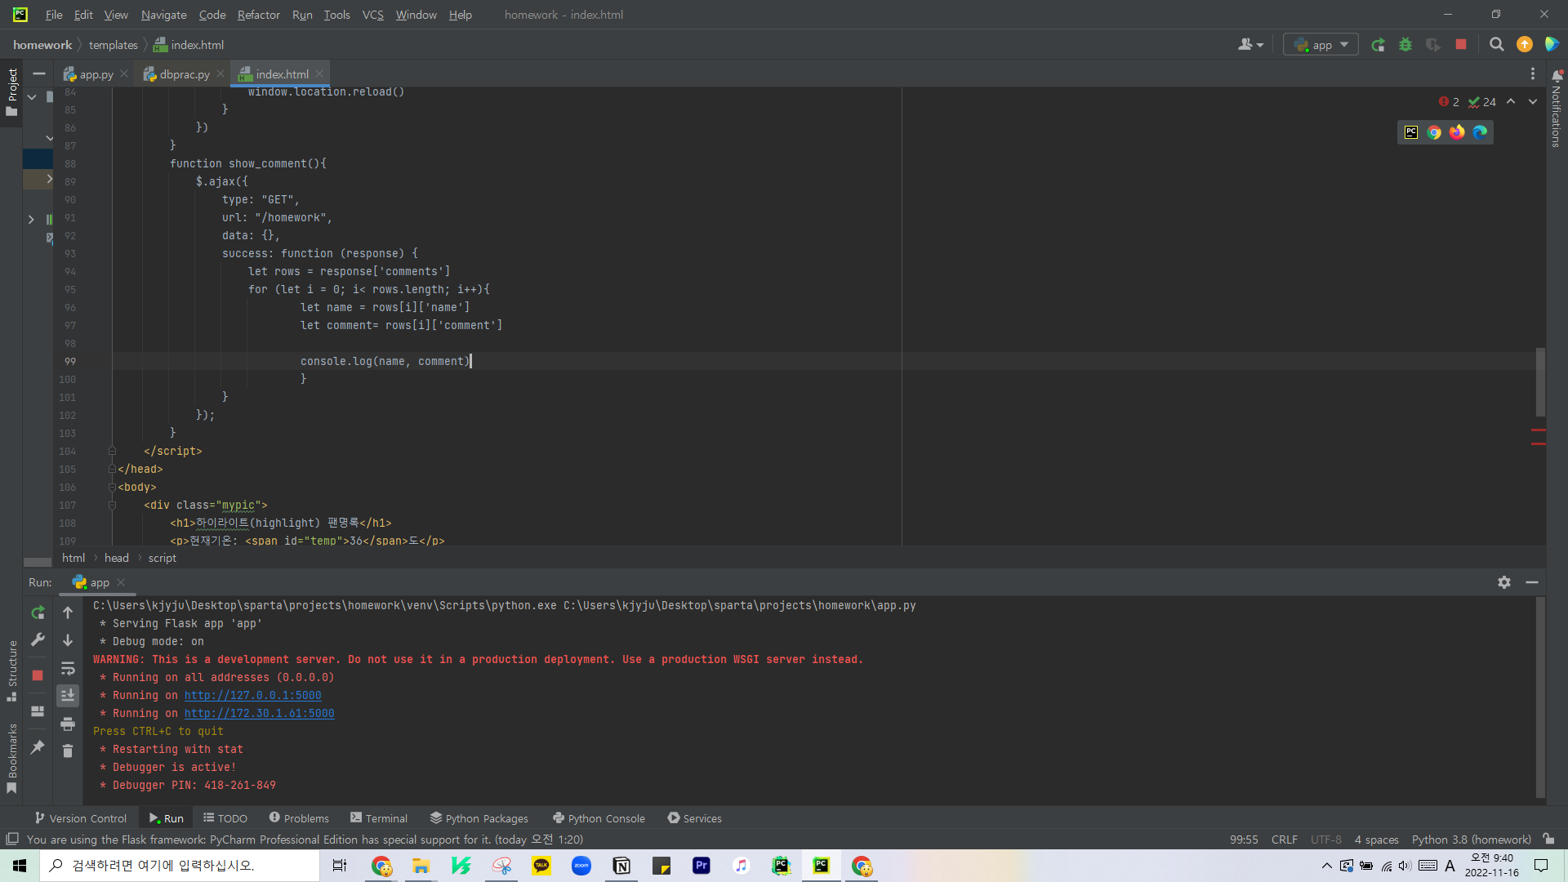Open editor tab options menu
Screen dimensions: 1568x882
1533,74
